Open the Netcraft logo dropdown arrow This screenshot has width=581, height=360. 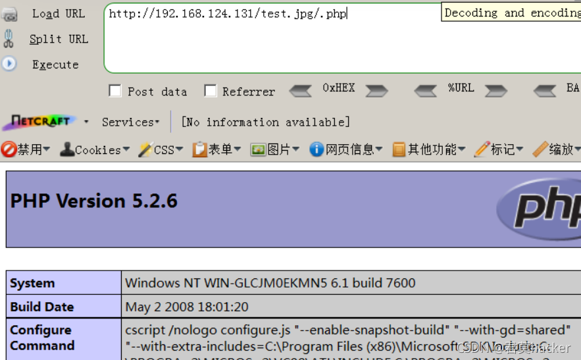coord(86,122)
